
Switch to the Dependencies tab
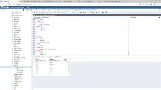(62, 10)
